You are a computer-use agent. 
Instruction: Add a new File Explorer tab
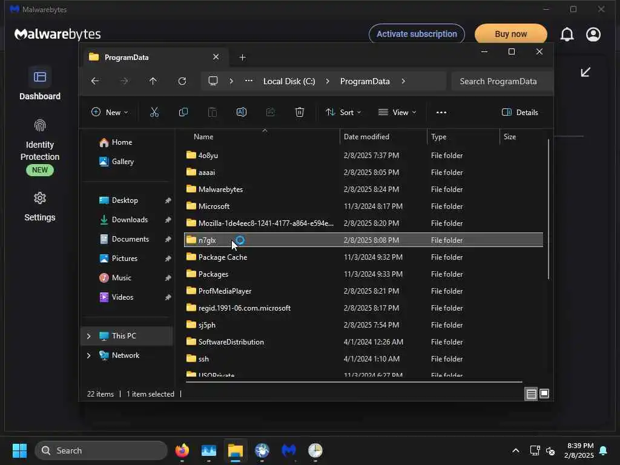[242, 58]
